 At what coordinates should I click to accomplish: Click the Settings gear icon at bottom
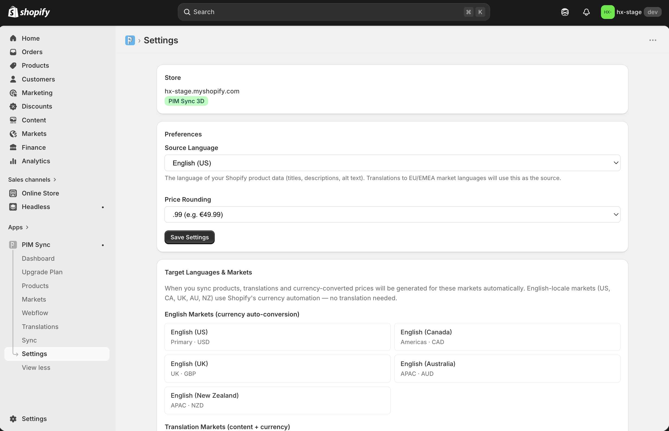13,419
